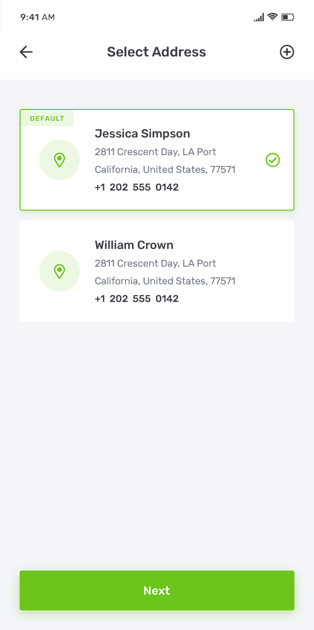Deselect the currently checked address
314x630 pixels.
[272, 160]
